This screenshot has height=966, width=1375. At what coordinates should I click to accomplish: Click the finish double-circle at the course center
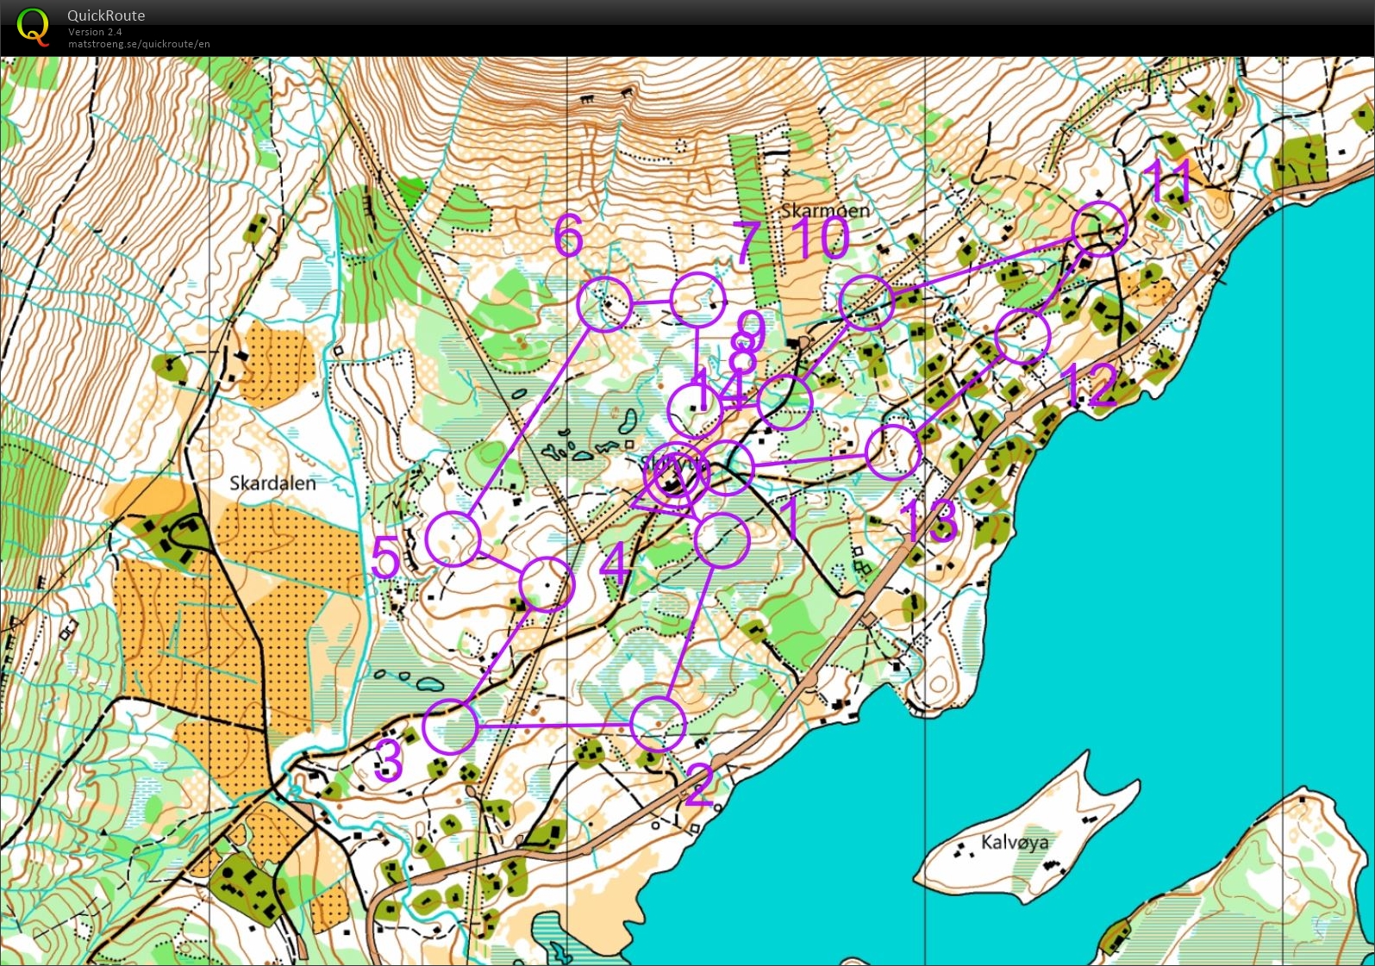[x=676, y=475]
